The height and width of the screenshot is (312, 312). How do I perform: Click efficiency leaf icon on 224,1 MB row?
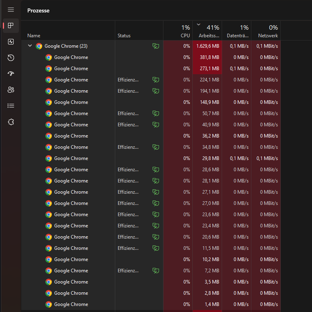(x=156, y=80)
